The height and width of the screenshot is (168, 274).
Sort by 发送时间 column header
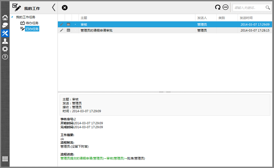(246, 18)
